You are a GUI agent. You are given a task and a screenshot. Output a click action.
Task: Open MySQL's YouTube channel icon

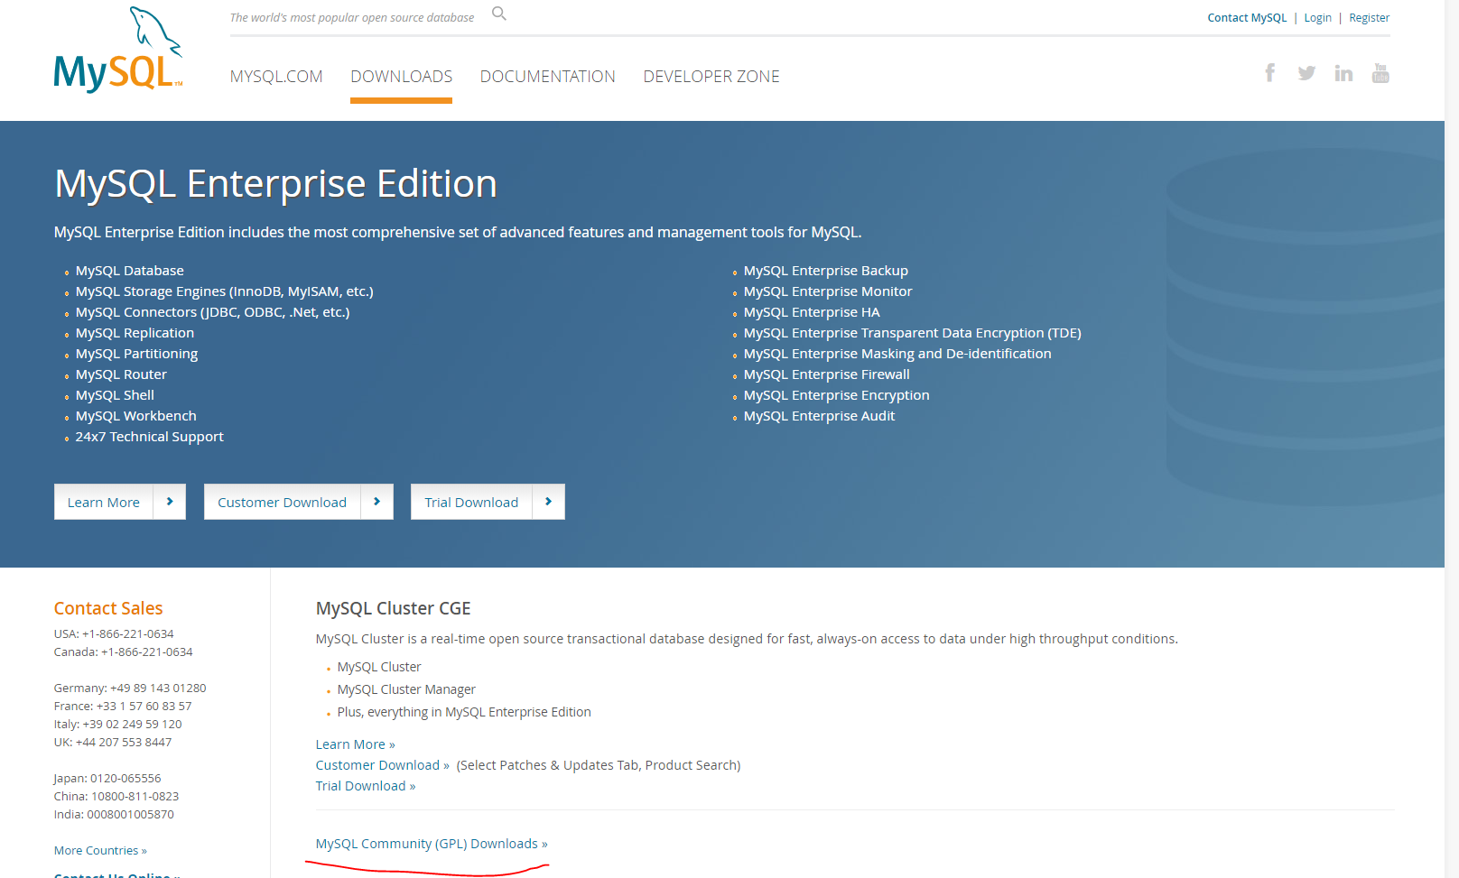point(1380,73)
